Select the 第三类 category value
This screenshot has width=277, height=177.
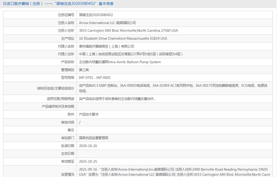click(84, 70)
